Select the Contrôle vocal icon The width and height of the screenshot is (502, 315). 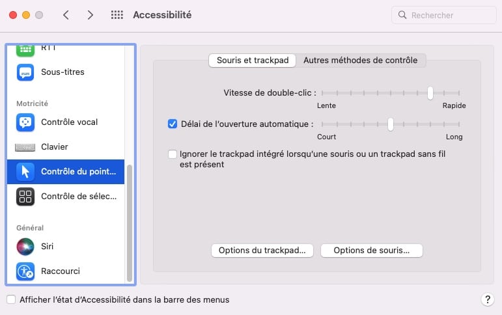click(25, 122)
